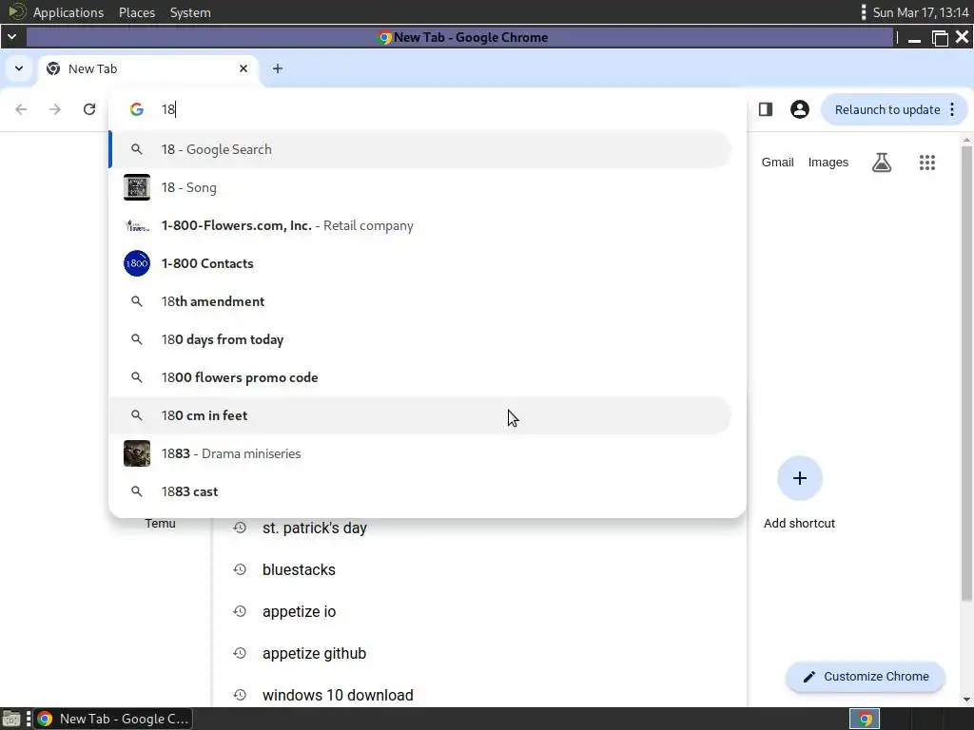Open the Applications menu
The image size is (974, 730).
(x=68, y=12)
